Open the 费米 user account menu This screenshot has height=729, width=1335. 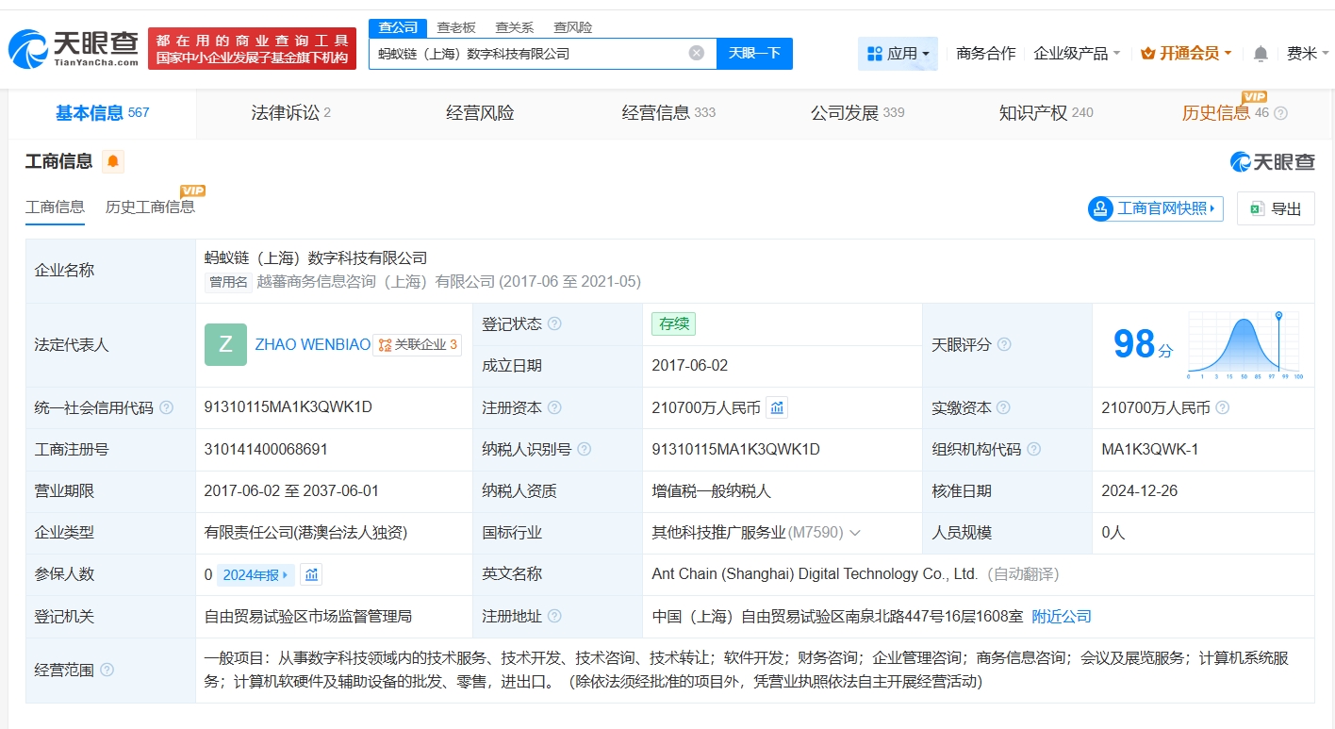[x=1308, y=54]
